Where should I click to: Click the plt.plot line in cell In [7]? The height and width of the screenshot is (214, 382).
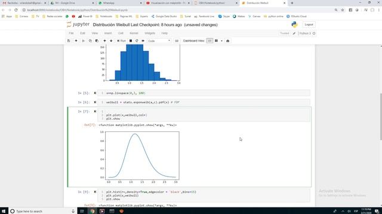pyautogui.click(x=127, y=115)
